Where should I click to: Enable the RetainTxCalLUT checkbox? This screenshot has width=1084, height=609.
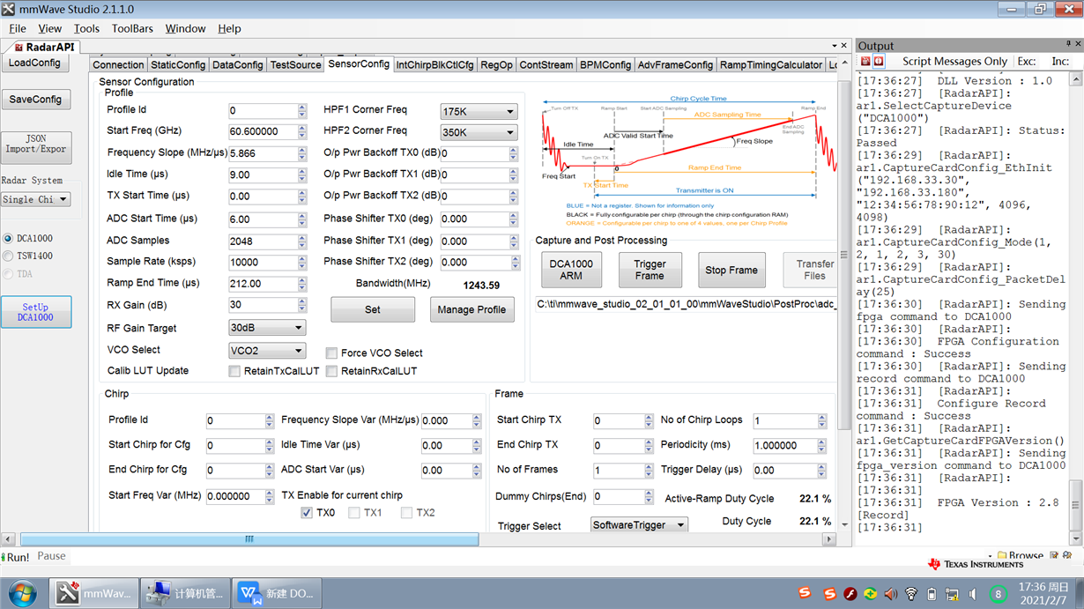coord(234,371)
